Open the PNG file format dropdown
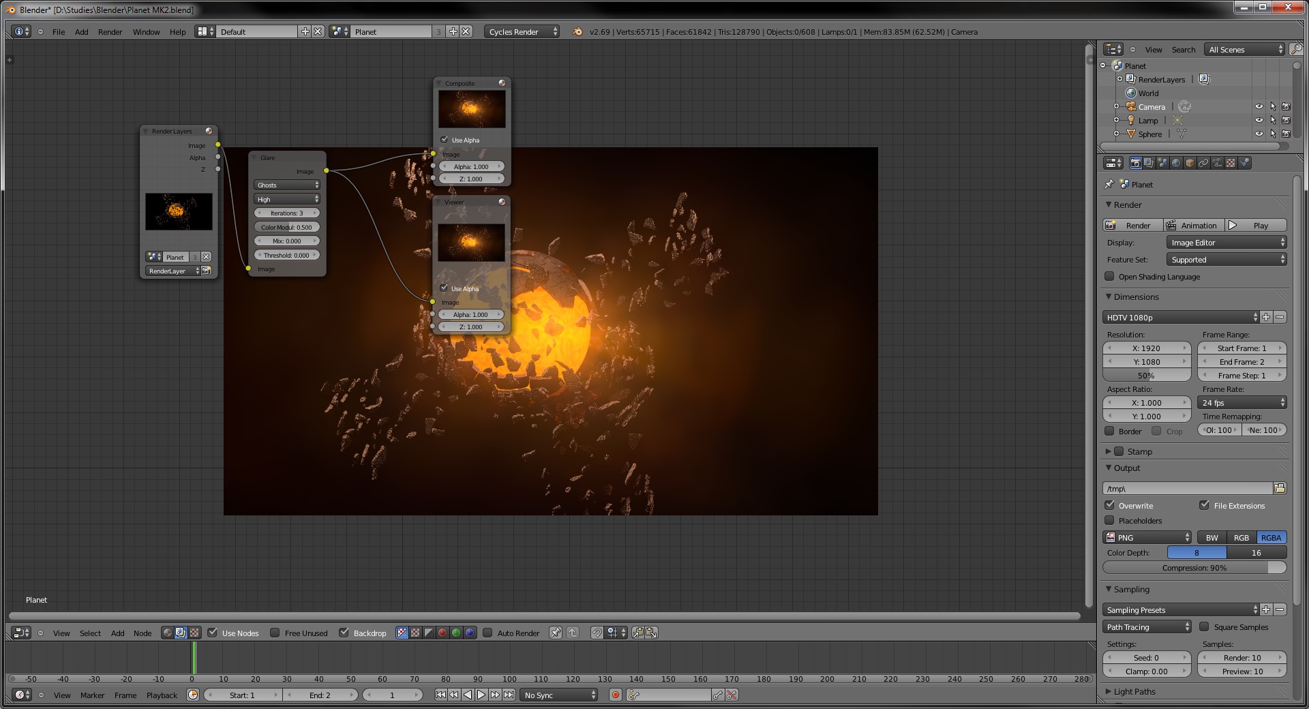The height and width of the screenshot is (709, 1309). [x=1147, y=537]
